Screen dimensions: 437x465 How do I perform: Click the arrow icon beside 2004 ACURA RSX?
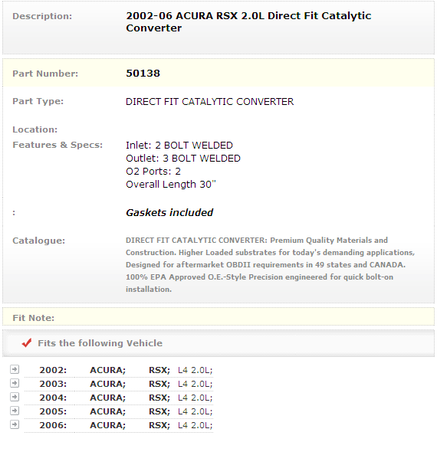15,397
